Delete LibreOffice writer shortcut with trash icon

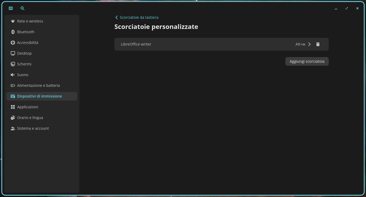coord(318,44)
